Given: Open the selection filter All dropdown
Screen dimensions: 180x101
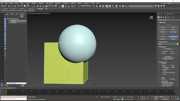Looking at the screenshot, I should pos(20,6).
